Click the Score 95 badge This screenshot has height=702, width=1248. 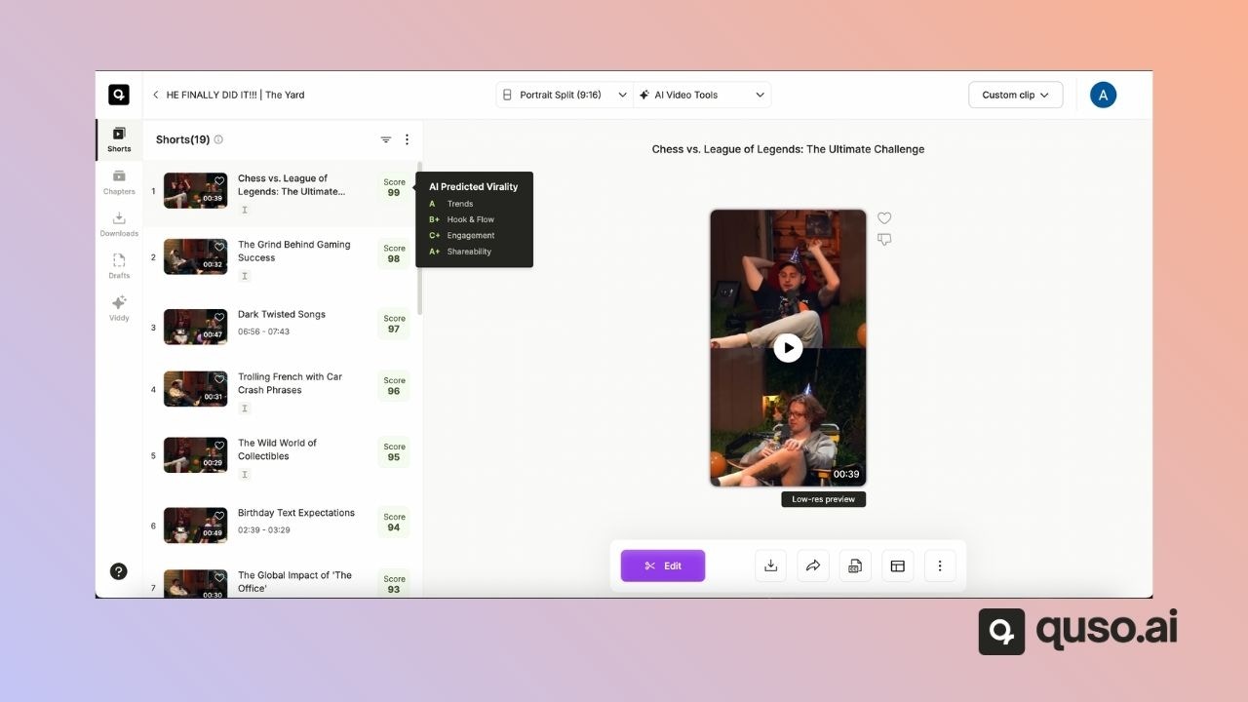pyautogui.click(x=394, y=452)
